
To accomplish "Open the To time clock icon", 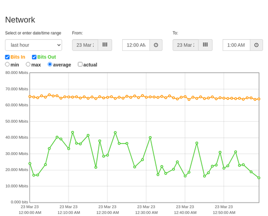I will coord(256,45).
